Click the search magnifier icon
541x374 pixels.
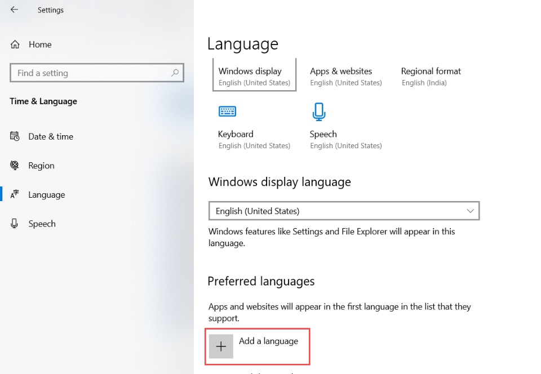[175, 73]
